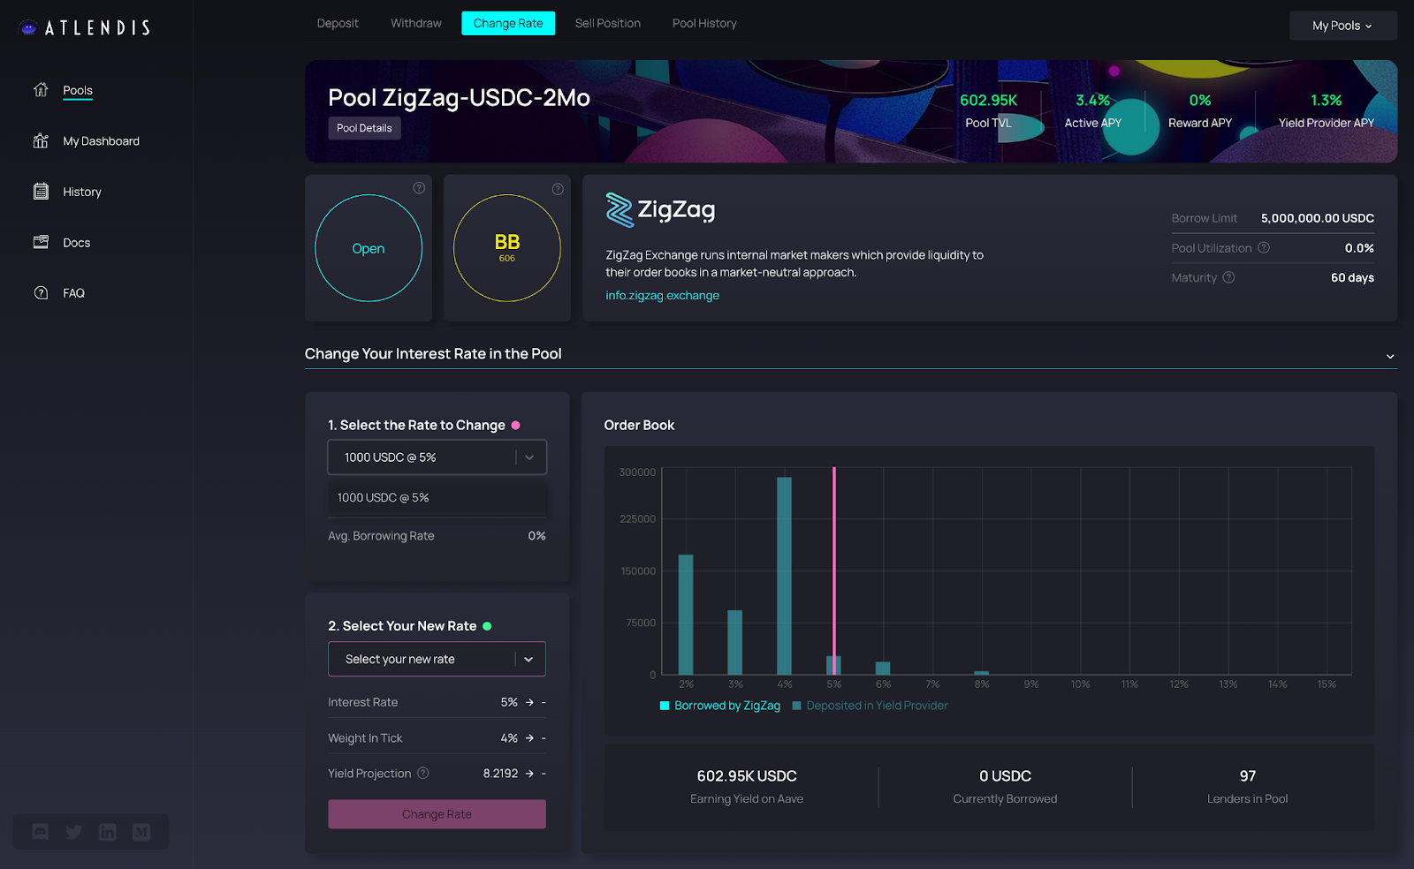Open the Select your new rate dropdown
Viewport: 1414px width, 869px height.
click(x=437, y=659)
